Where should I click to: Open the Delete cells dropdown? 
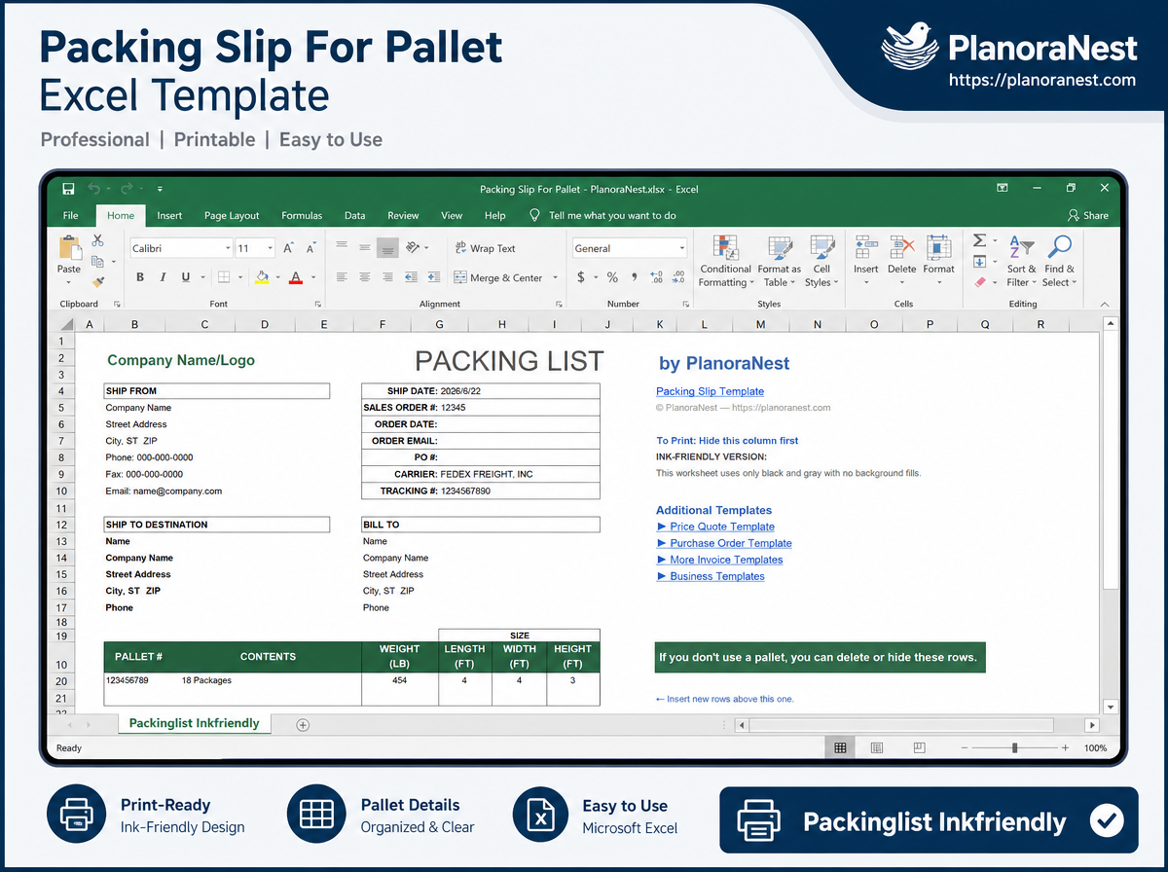(x=902, y=261)
